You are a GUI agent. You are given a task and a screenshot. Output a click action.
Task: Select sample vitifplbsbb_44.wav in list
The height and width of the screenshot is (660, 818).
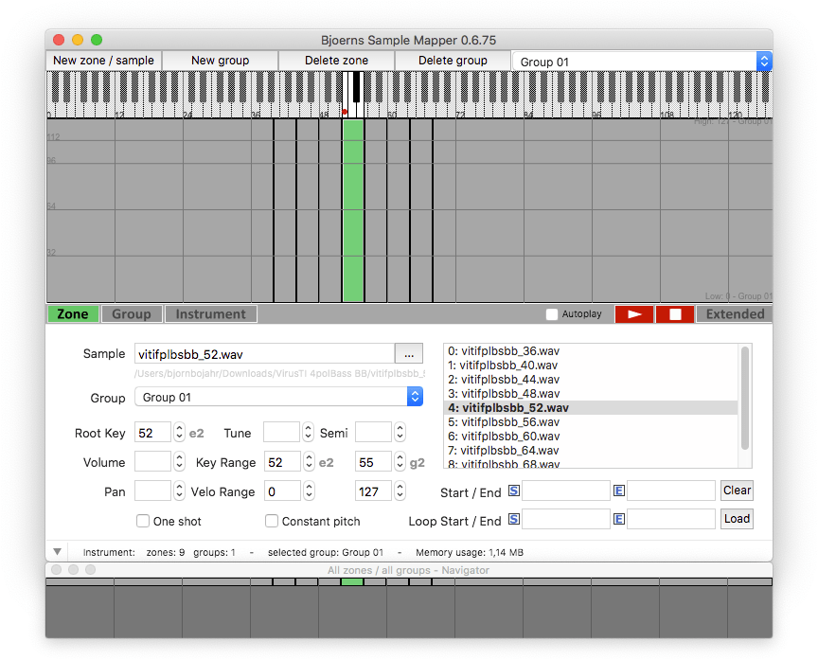pyautogui.click(x=591, y=380)
